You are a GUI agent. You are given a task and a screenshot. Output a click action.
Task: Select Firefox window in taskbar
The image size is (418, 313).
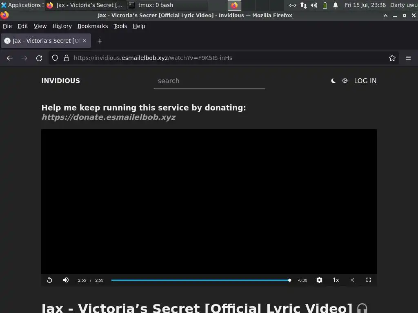pos(85,5)
